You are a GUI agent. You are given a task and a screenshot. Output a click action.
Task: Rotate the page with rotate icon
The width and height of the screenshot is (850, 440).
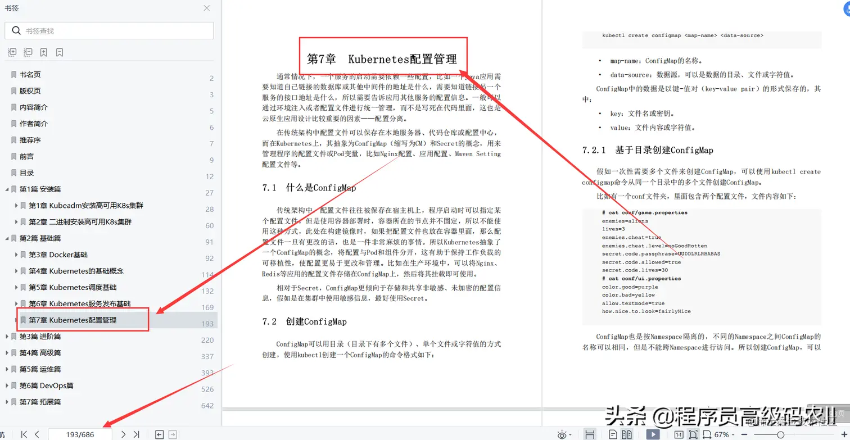[706, 434]
